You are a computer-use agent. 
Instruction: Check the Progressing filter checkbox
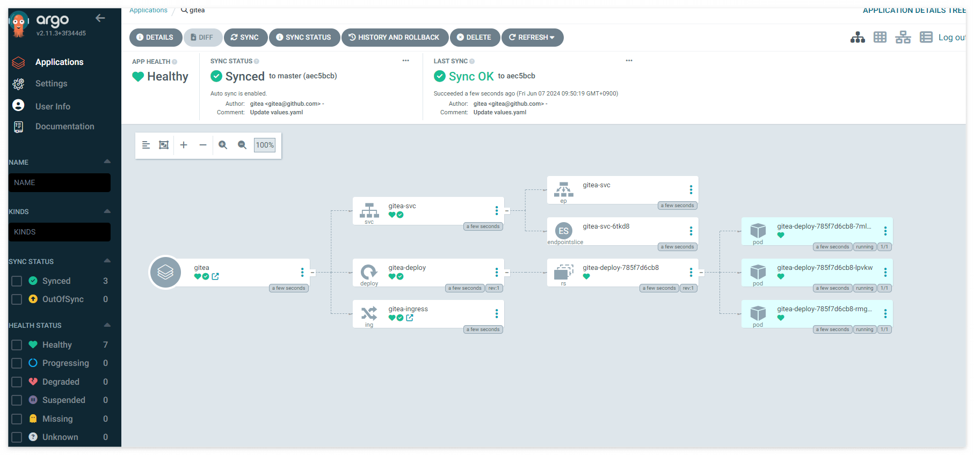point(17,363)
